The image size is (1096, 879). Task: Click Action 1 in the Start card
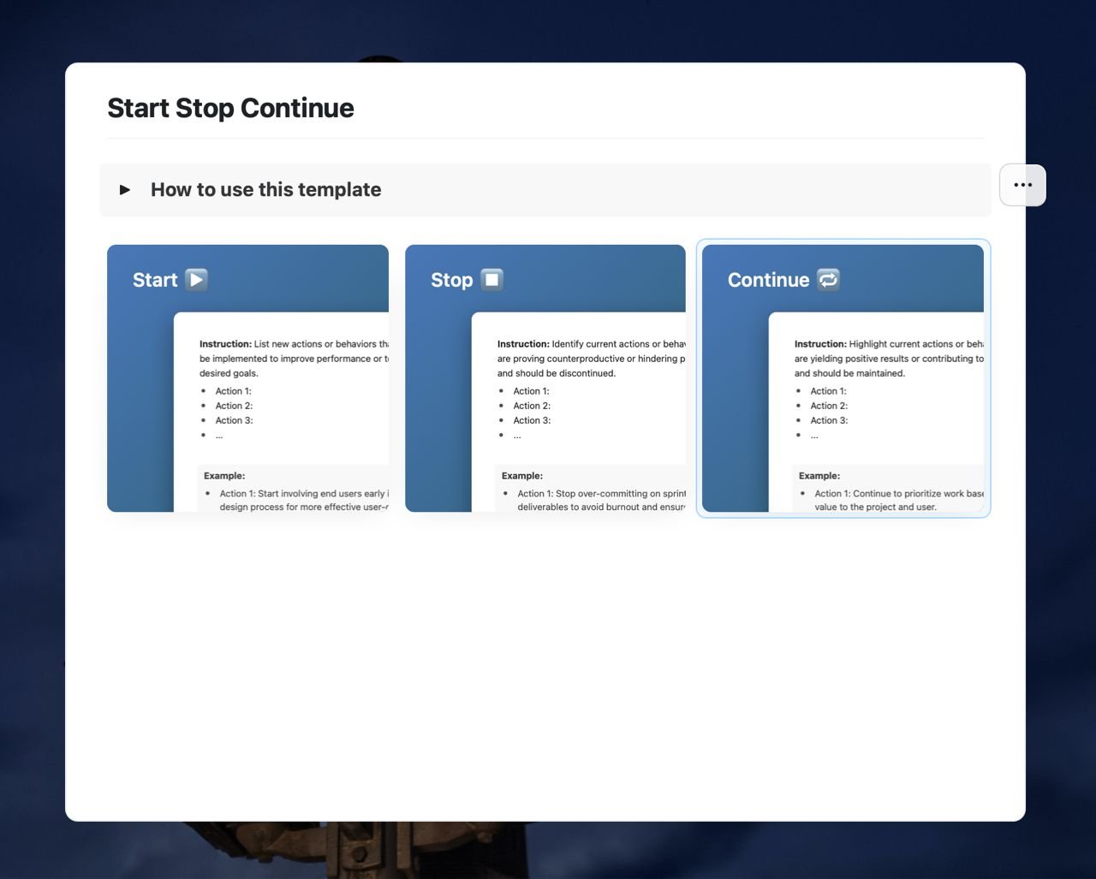231,391
